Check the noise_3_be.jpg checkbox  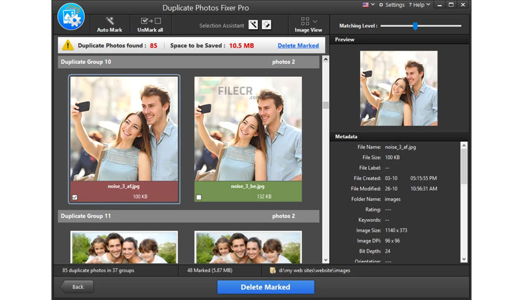[x=198, y=197]
